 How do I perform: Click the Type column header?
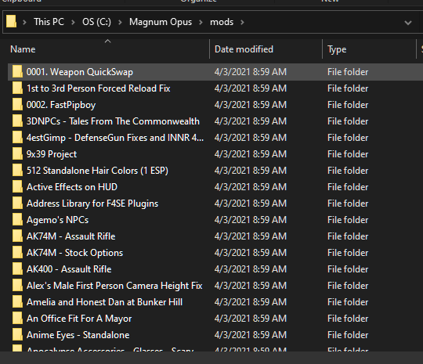(x=337, y=49)
